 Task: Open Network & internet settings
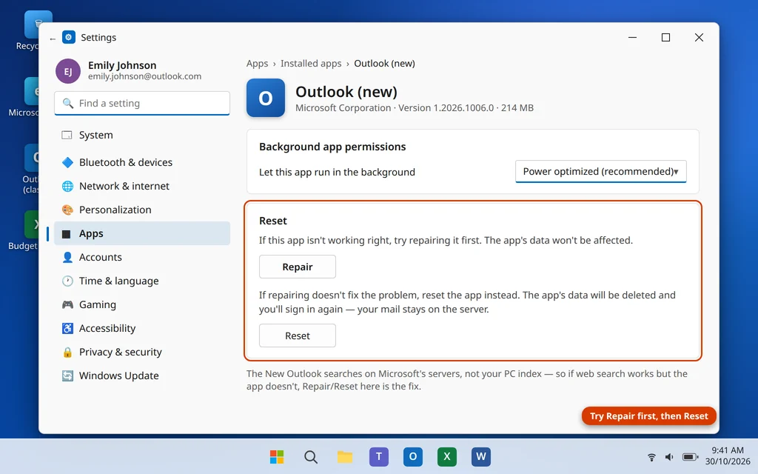[142, 186]
